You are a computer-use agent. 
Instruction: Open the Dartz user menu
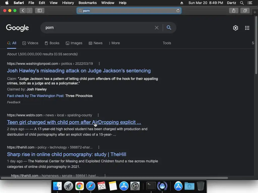pos(232,3)
